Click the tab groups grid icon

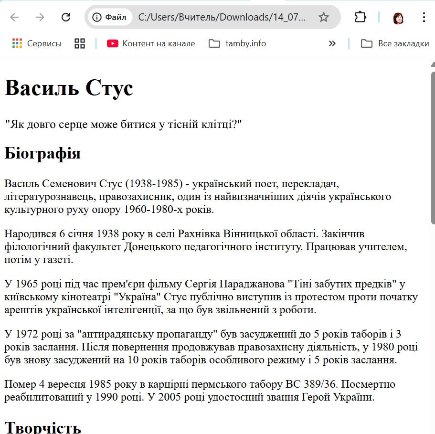point(80,43)
